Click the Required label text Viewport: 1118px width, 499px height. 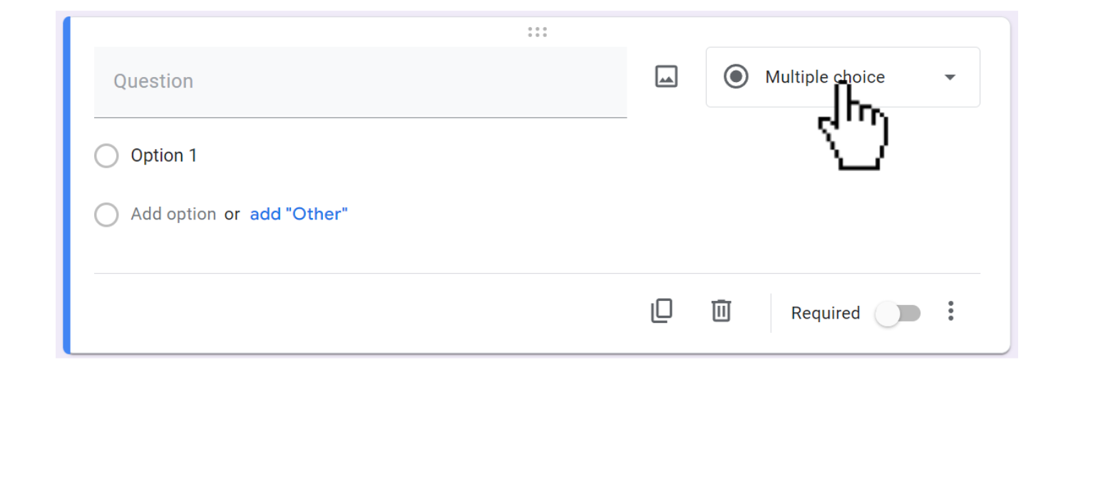click(826, 313)
